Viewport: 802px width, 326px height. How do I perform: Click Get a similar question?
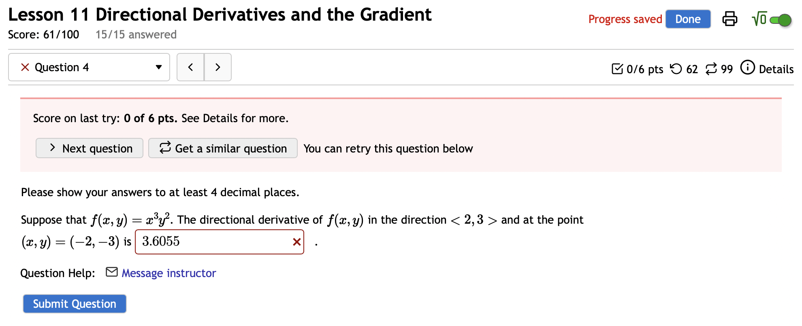[222, 148]
